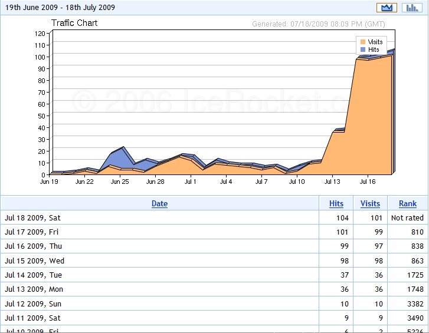Click the 'Not rated' rank cell
The image size is (429, 333).
coord(407,217)
